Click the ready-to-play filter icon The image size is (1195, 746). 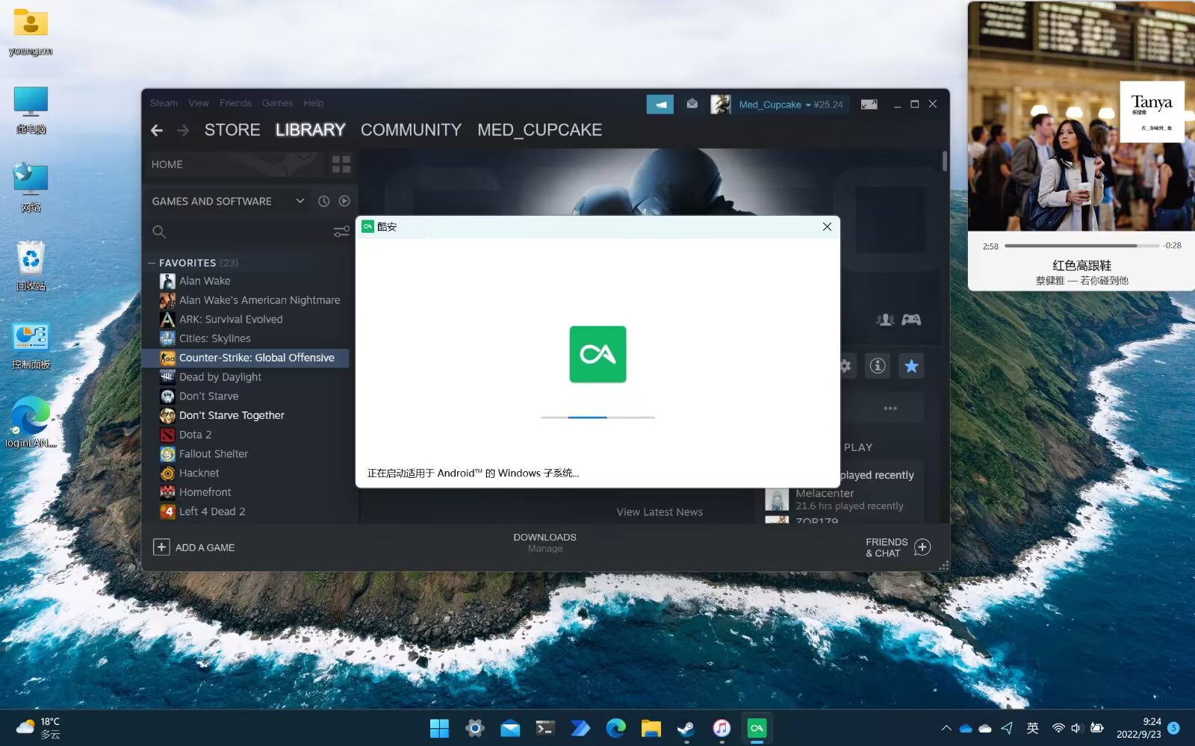click(x=344, y=201)
